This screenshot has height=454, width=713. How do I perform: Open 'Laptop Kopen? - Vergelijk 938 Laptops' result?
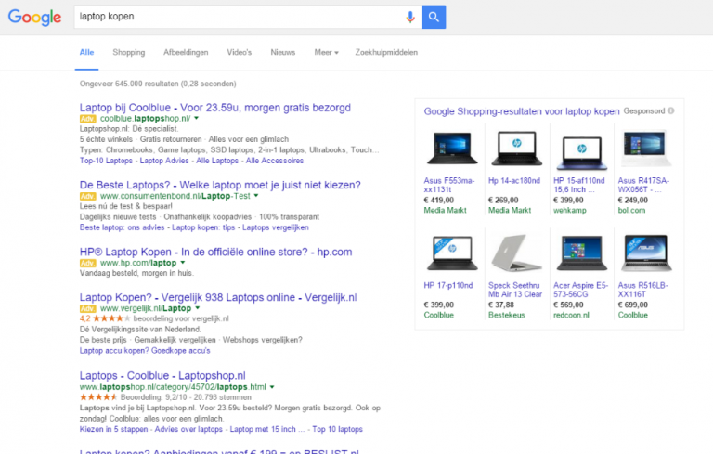[218, 297]
